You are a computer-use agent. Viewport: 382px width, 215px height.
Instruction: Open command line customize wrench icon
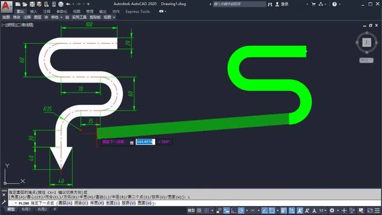[4, 202]
